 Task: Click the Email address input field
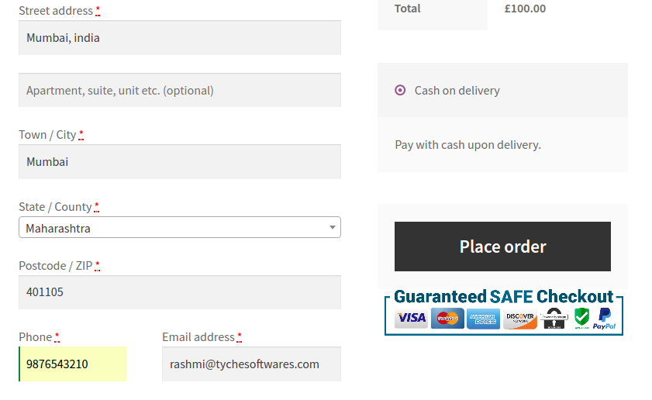point(251,364)
